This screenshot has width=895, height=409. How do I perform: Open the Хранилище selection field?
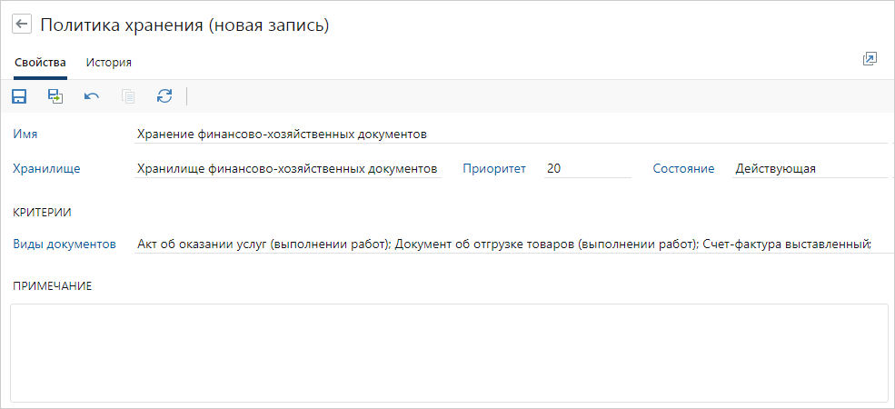[x=287, y=168]
